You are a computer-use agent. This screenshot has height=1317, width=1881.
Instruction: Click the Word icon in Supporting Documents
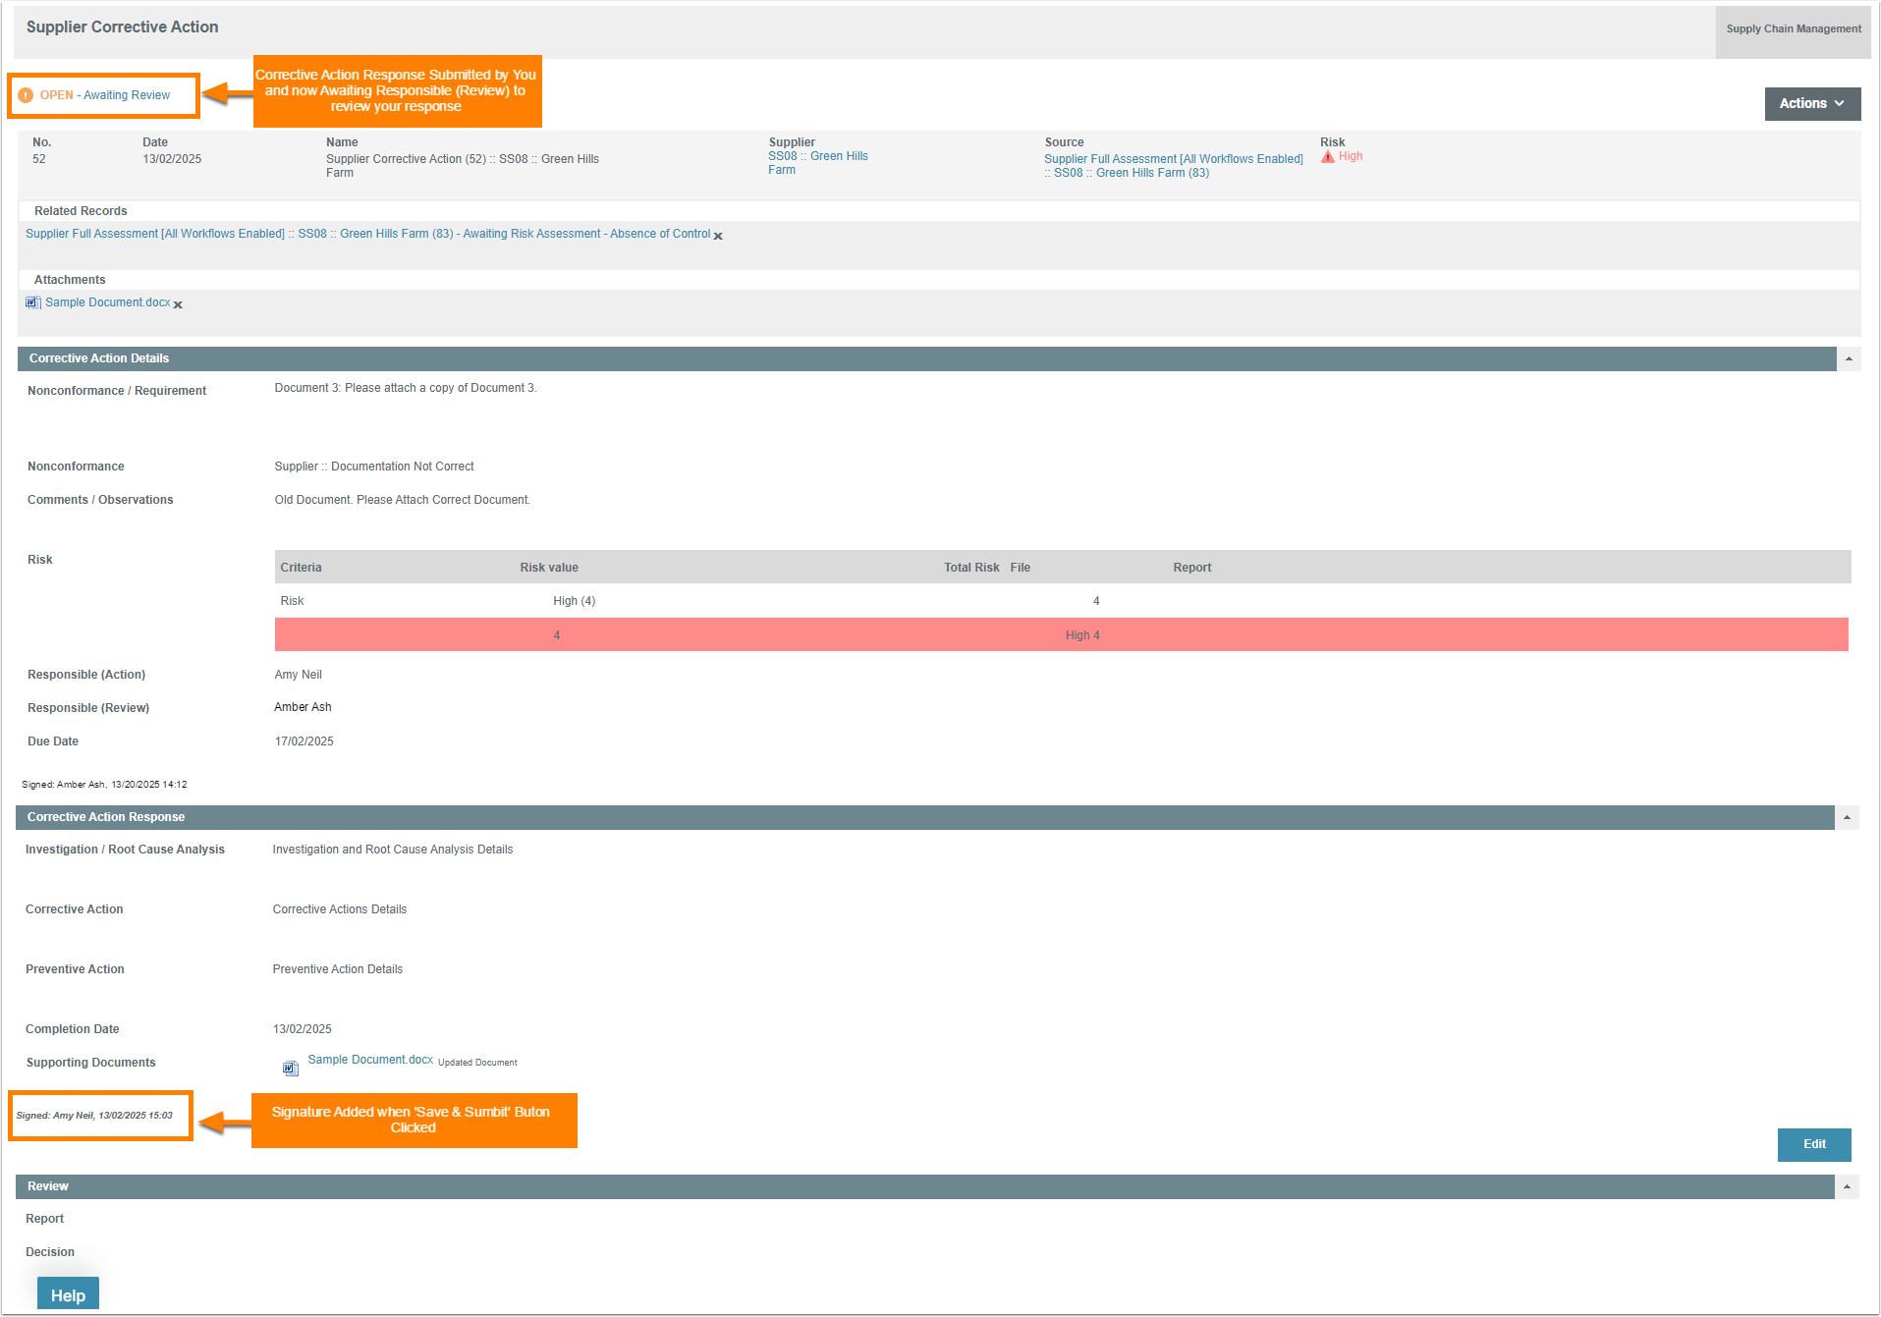click(290, 1068)
